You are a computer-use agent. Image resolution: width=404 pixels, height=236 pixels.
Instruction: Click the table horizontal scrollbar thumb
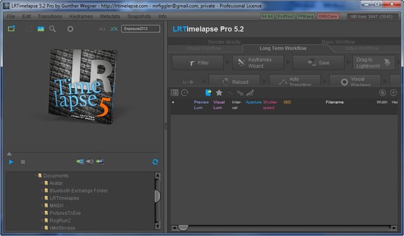[x=183, y=228]
